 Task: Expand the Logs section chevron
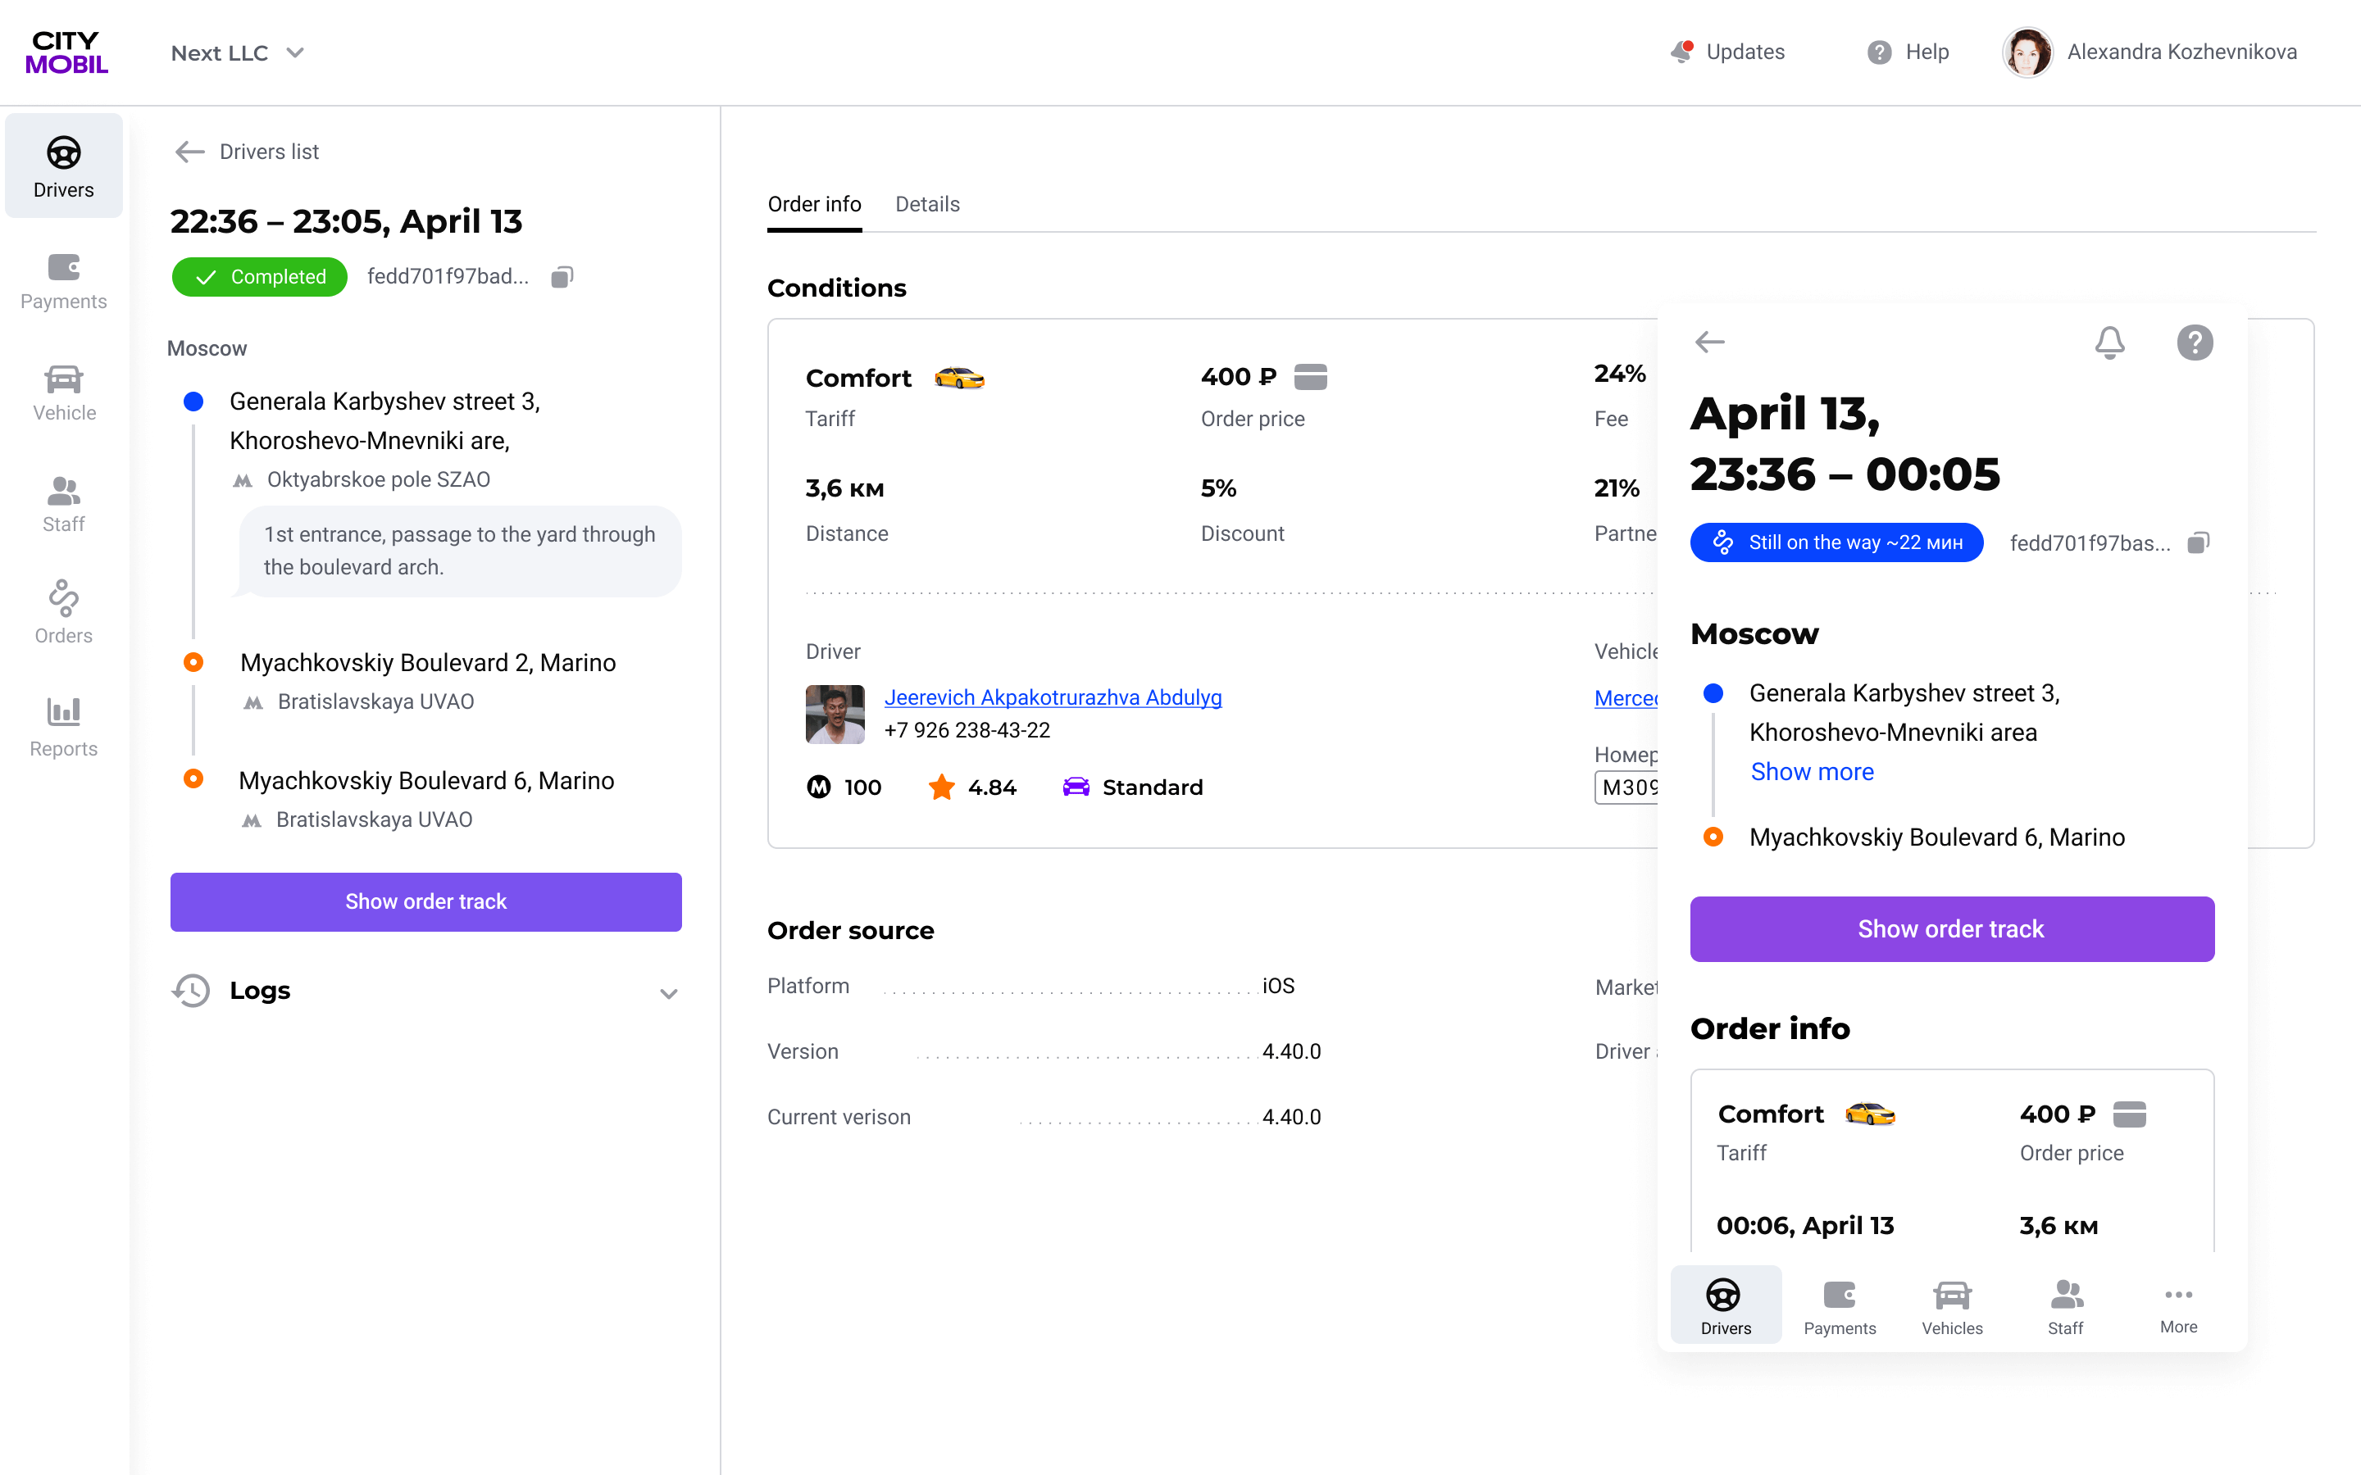tap(668, 993)
